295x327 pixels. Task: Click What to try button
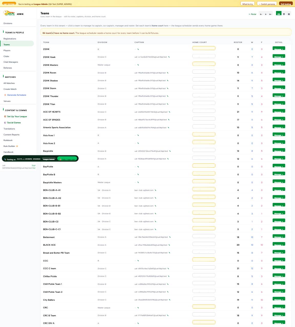point(248,4)
